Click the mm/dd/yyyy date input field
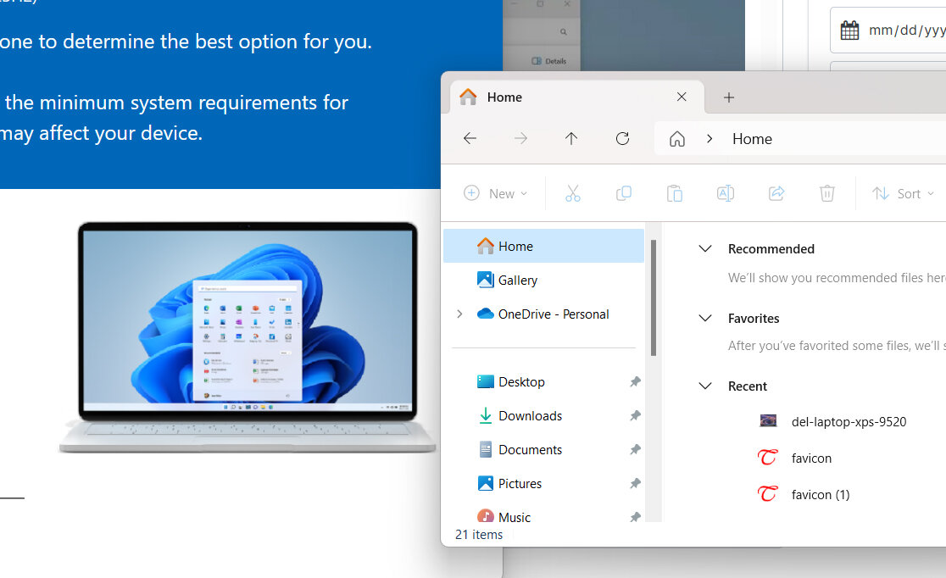Viewport: 946px width, 578px height. pos(888,31)
